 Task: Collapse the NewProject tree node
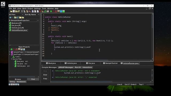pos(10,54)
